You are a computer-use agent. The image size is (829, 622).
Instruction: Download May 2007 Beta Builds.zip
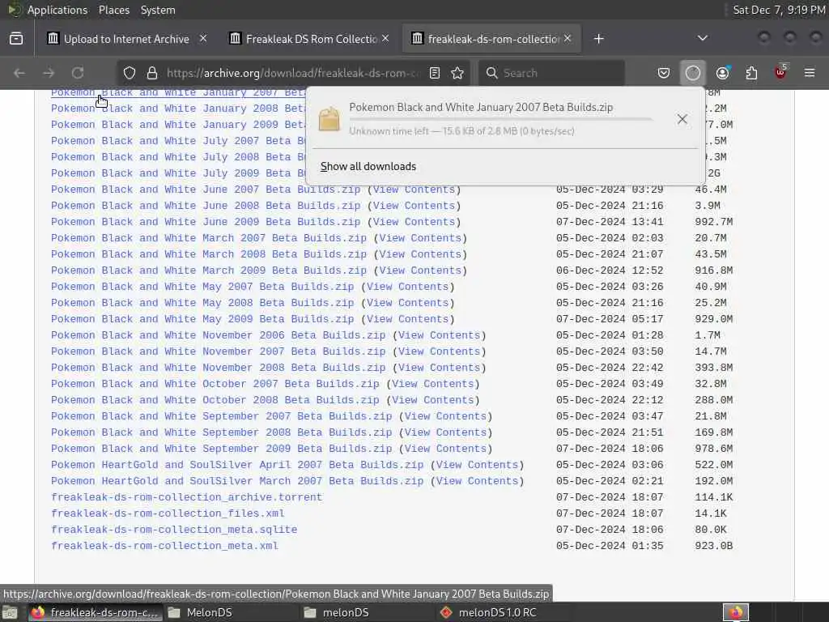point(202,287)
